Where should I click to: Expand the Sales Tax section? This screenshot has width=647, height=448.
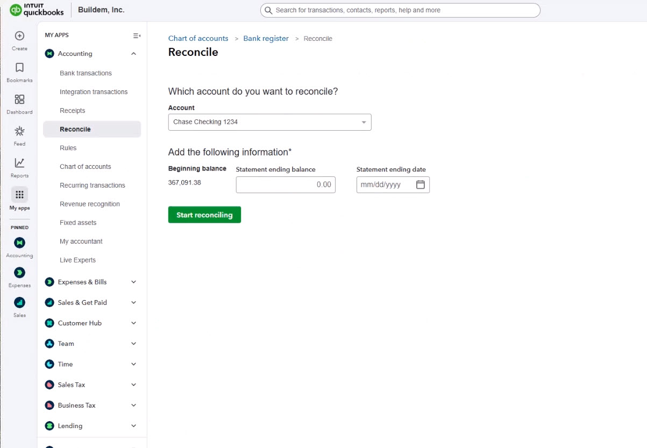point(134,385)
